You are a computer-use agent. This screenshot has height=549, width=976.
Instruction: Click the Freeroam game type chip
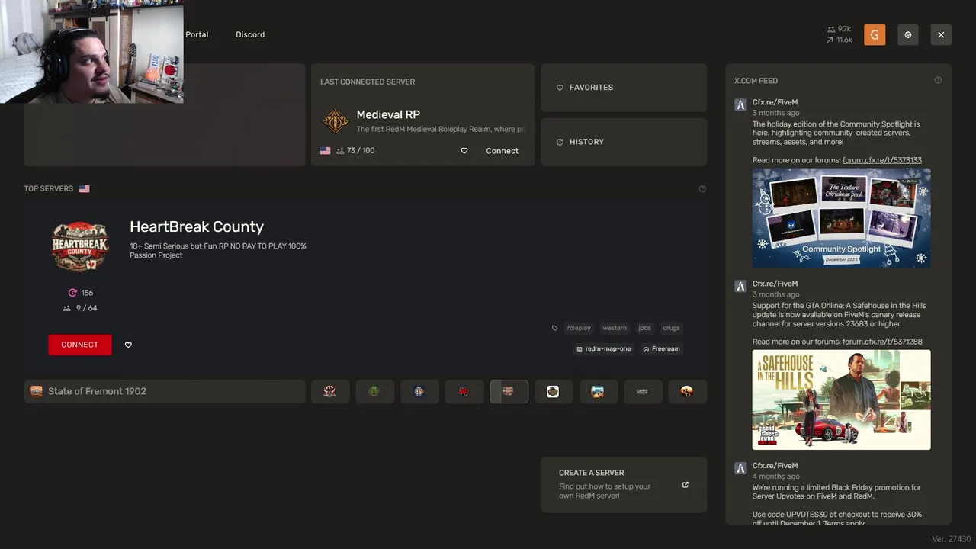(661, 348)
